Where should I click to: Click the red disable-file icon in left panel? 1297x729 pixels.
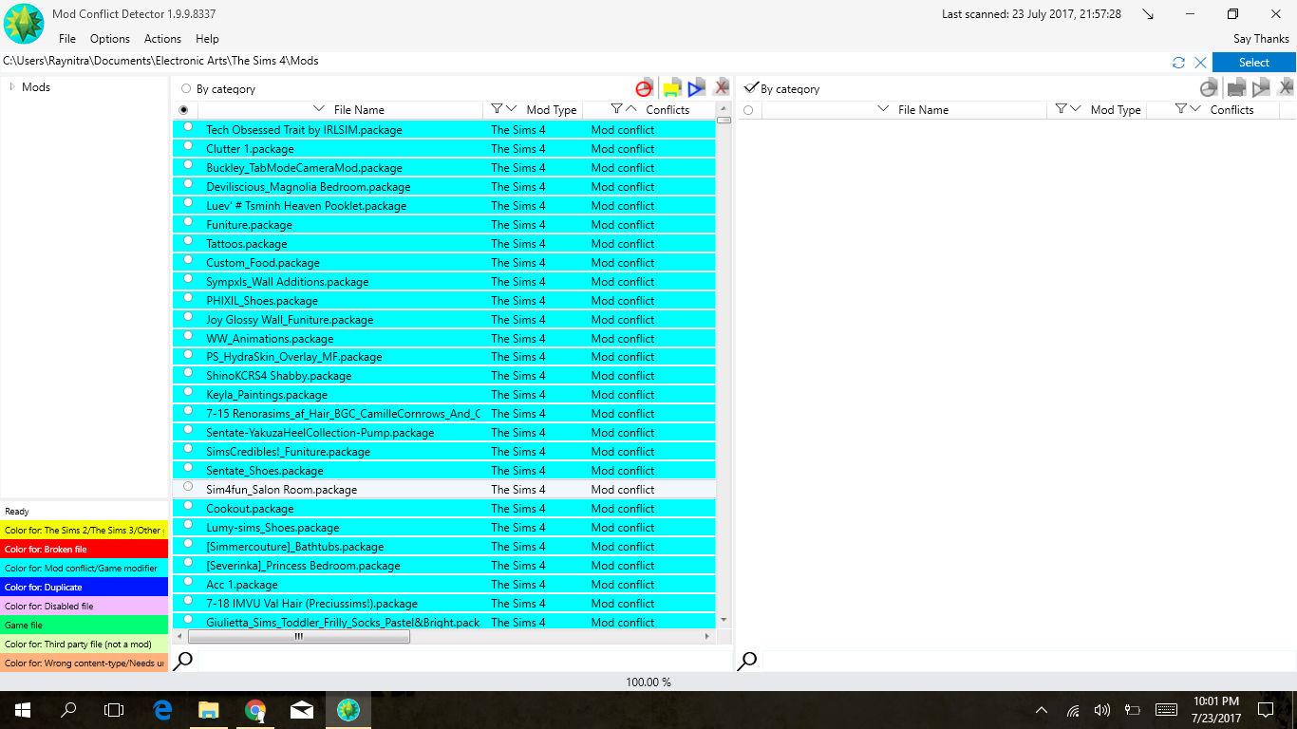point(644,88)
